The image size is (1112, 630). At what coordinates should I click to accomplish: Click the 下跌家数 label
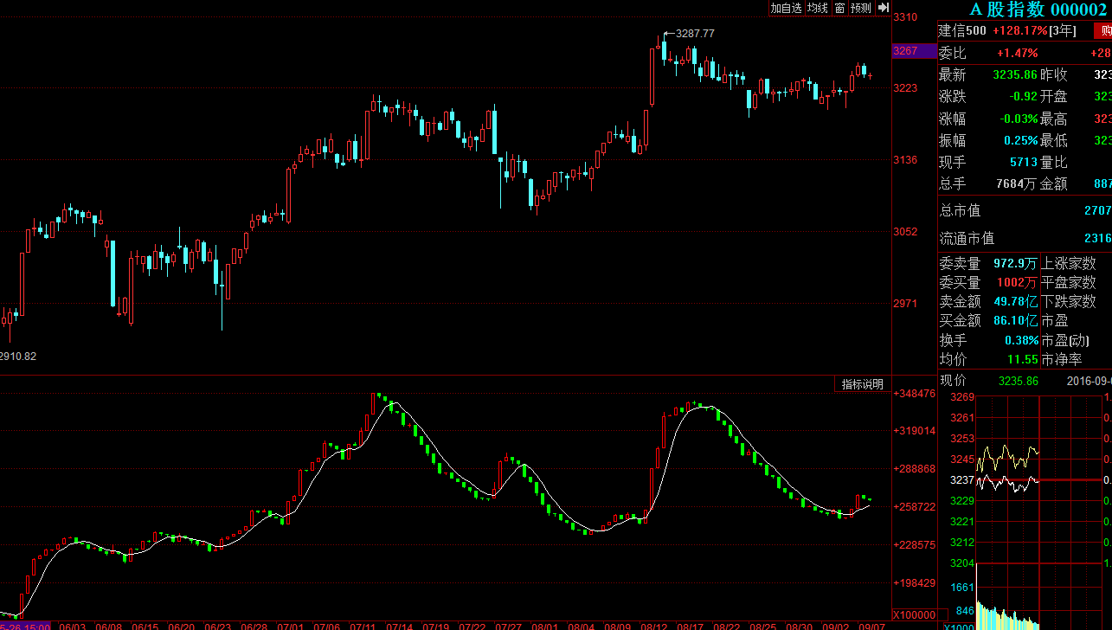point(1069,301)
